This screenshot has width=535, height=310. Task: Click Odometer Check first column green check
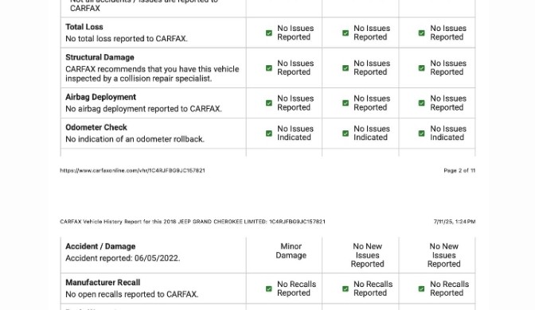pyautogui.click(x=269, y=134)
